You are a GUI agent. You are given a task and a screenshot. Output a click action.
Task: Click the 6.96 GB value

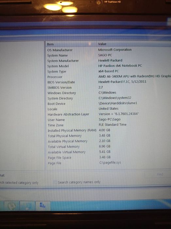tap(105, 146)
